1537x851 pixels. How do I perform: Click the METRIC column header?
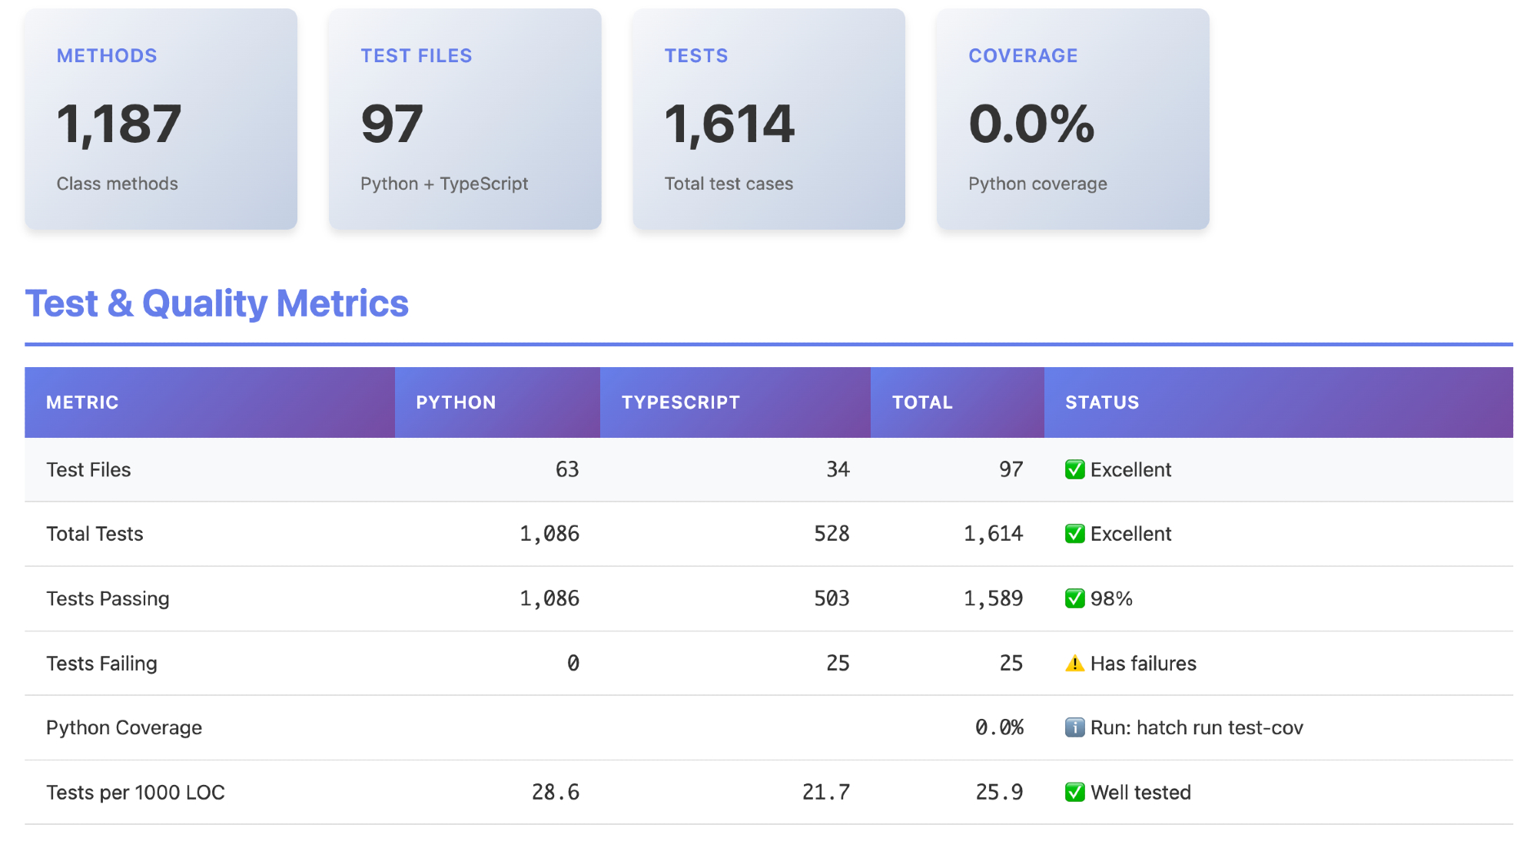click(82, 402)
